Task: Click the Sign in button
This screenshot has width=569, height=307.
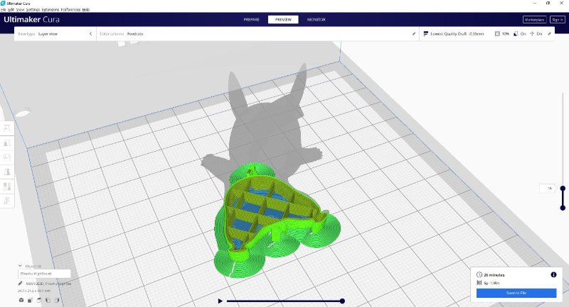Action: click(558, 20)
